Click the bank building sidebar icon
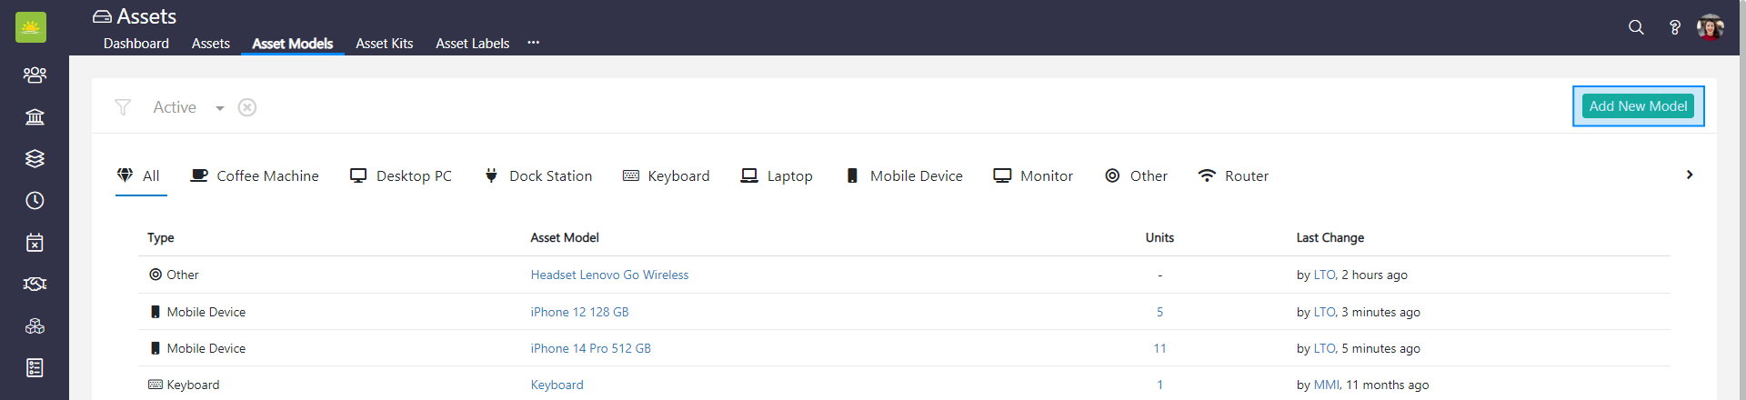 pyautogui.click(x=35, y=116)
